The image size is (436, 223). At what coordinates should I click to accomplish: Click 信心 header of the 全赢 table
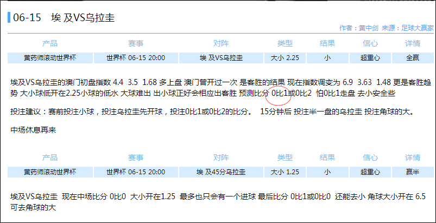click(x=370, y=43)
